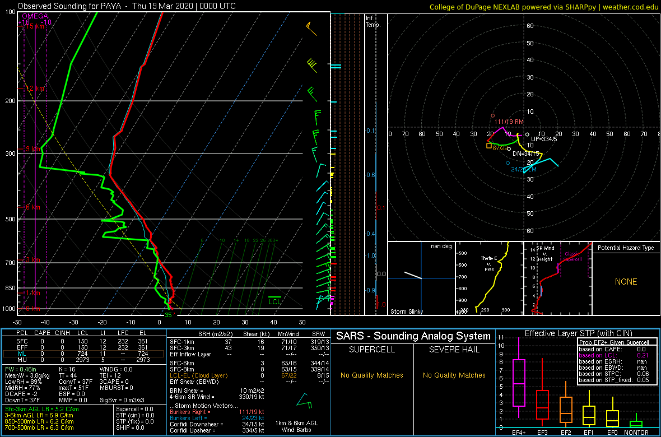Click the '6 km' height marker
Image resolution: width=661 pixels, height=437 pixels.
click(x=32, y=207)
